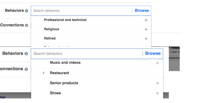Click the plus icon beside Retired
The image size is (224, 103).
tap(146, 39)
